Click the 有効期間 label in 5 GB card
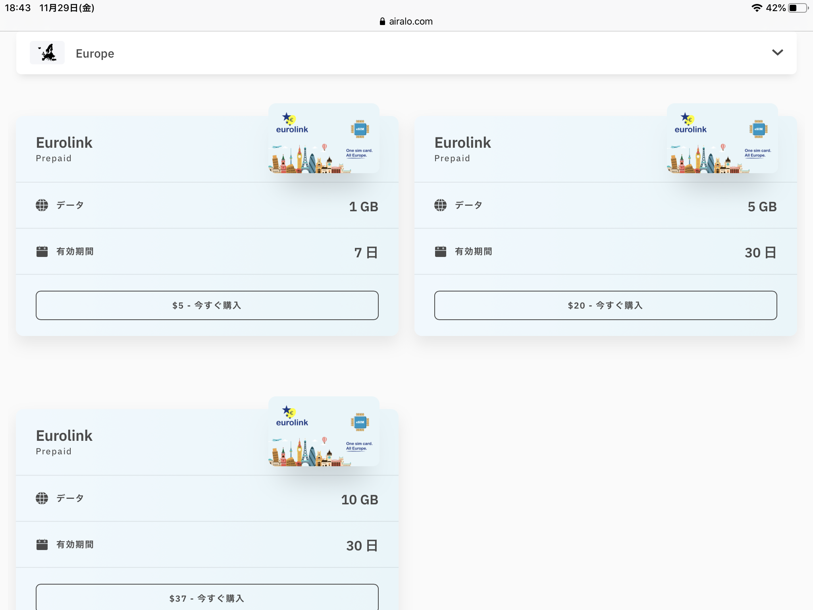Image resolution: width=813 pixels, height=610 pixels. (473, 251)
